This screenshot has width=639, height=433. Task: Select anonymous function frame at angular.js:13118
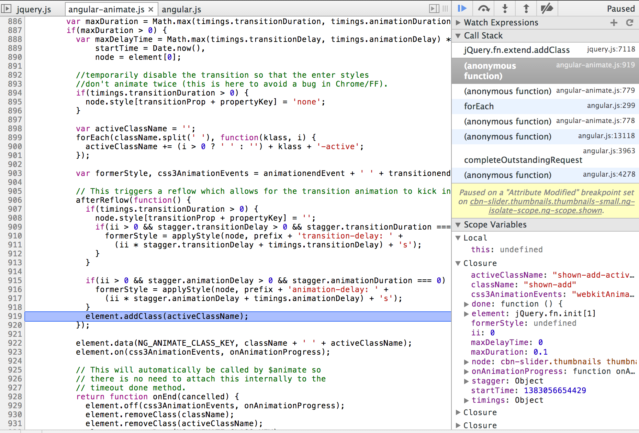[x=545, y=137]
